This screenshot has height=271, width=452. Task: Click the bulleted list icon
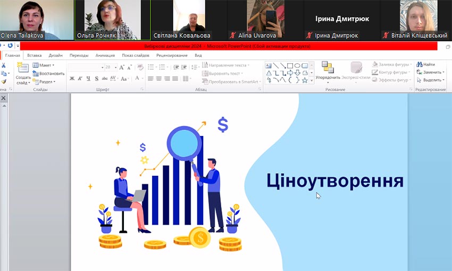pyautogui.click(x=150, y=67)
